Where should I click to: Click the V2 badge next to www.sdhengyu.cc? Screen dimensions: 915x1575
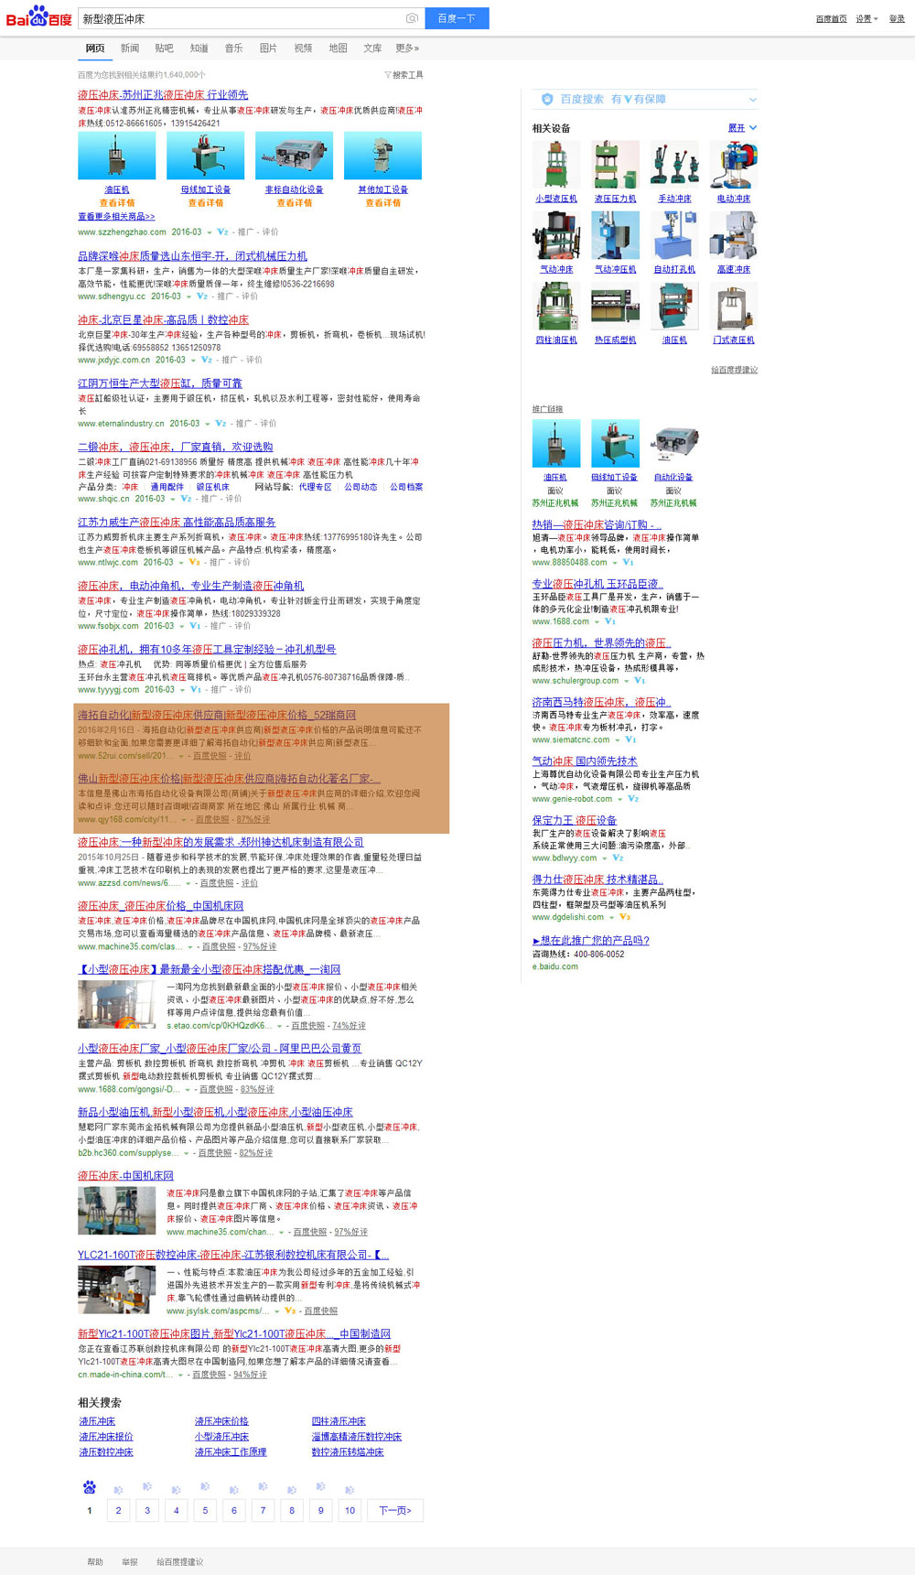[202, 297]
